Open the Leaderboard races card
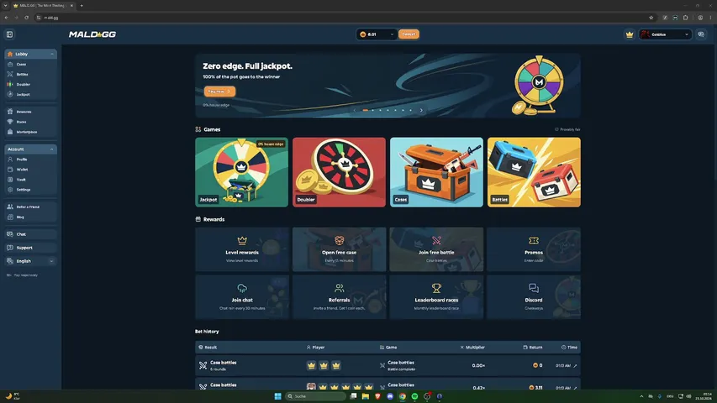 436,297
